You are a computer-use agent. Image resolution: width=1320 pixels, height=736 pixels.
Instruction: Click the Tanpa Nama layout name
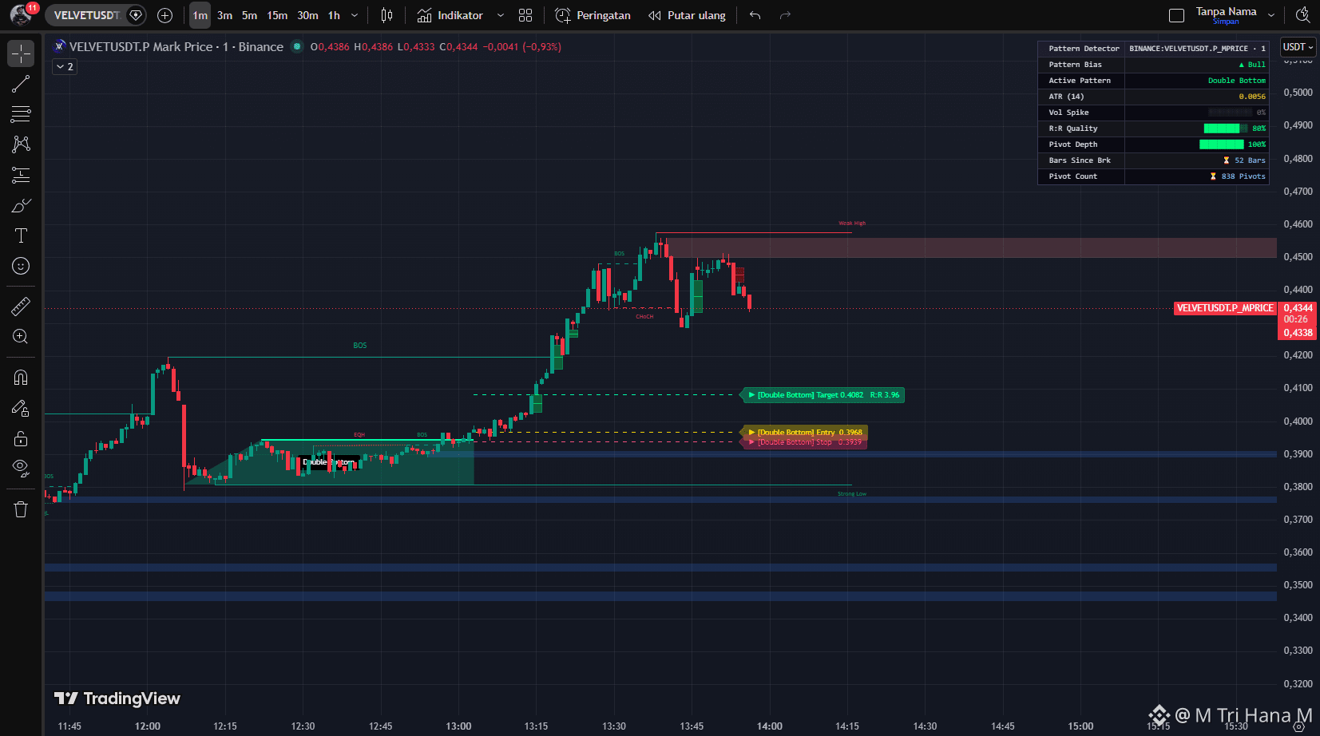[1226, 11]
